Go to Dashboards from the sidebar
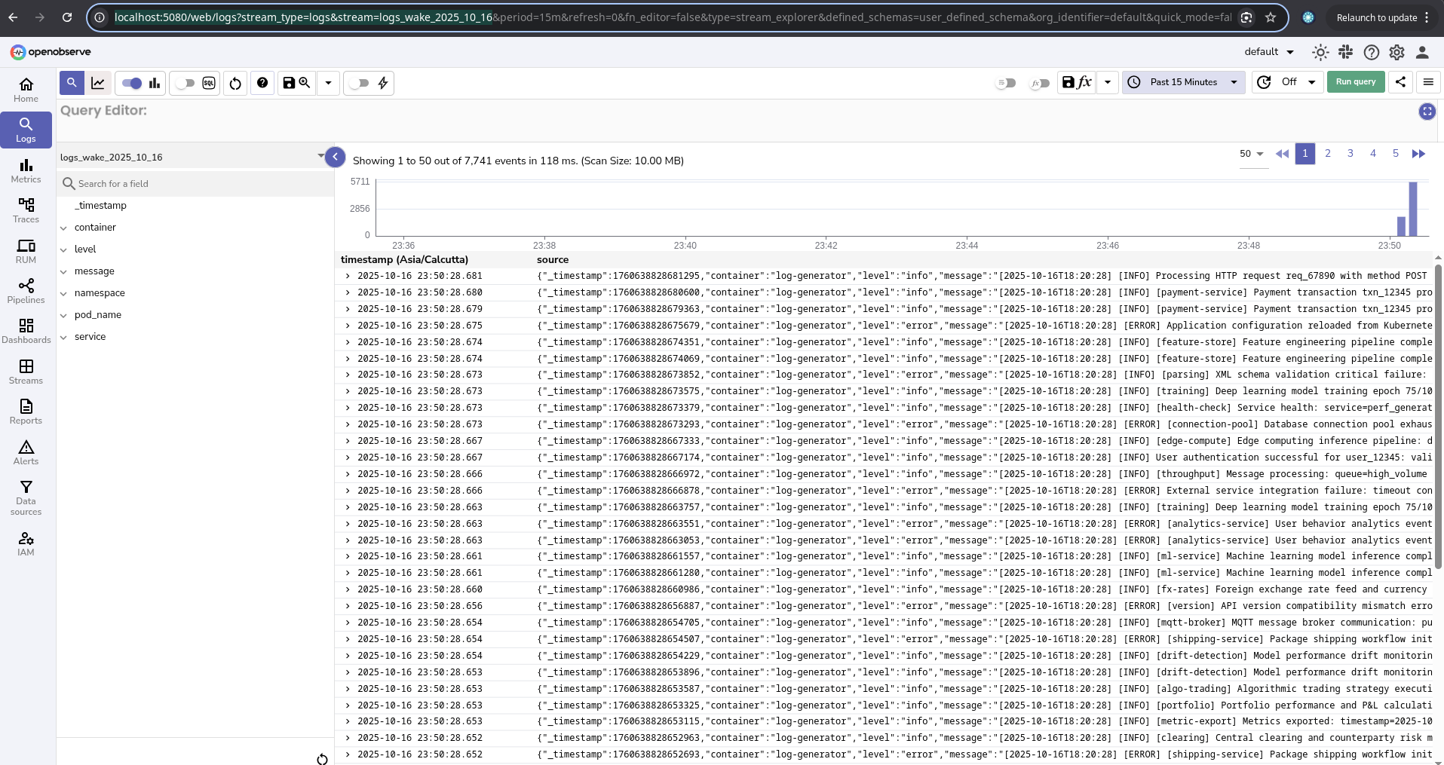Viewport: 1444px width, 765px height. pos(26,331)
